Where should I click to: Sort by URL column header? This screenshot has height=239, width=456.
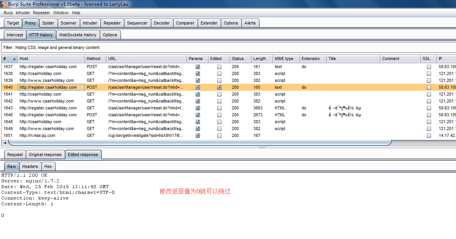click(146, 59)
